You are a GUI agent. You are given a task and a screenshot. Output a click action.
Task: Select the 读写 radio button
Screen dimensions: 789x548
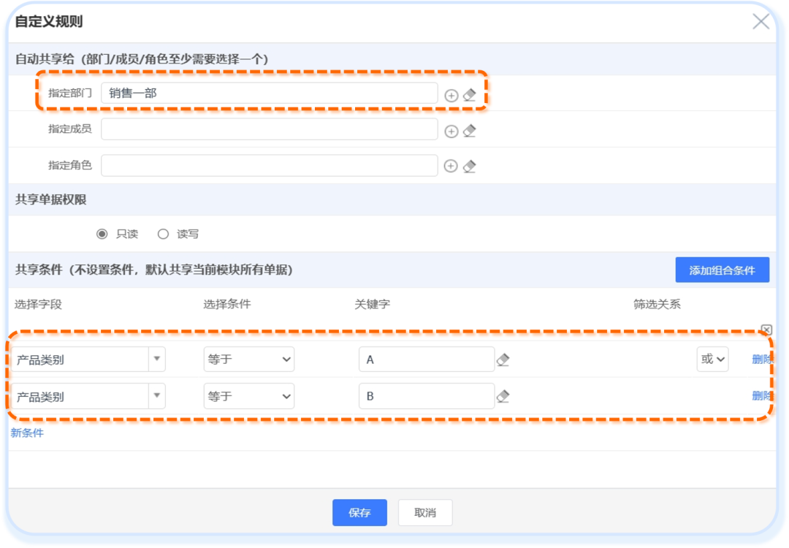[x=163, y=234]
